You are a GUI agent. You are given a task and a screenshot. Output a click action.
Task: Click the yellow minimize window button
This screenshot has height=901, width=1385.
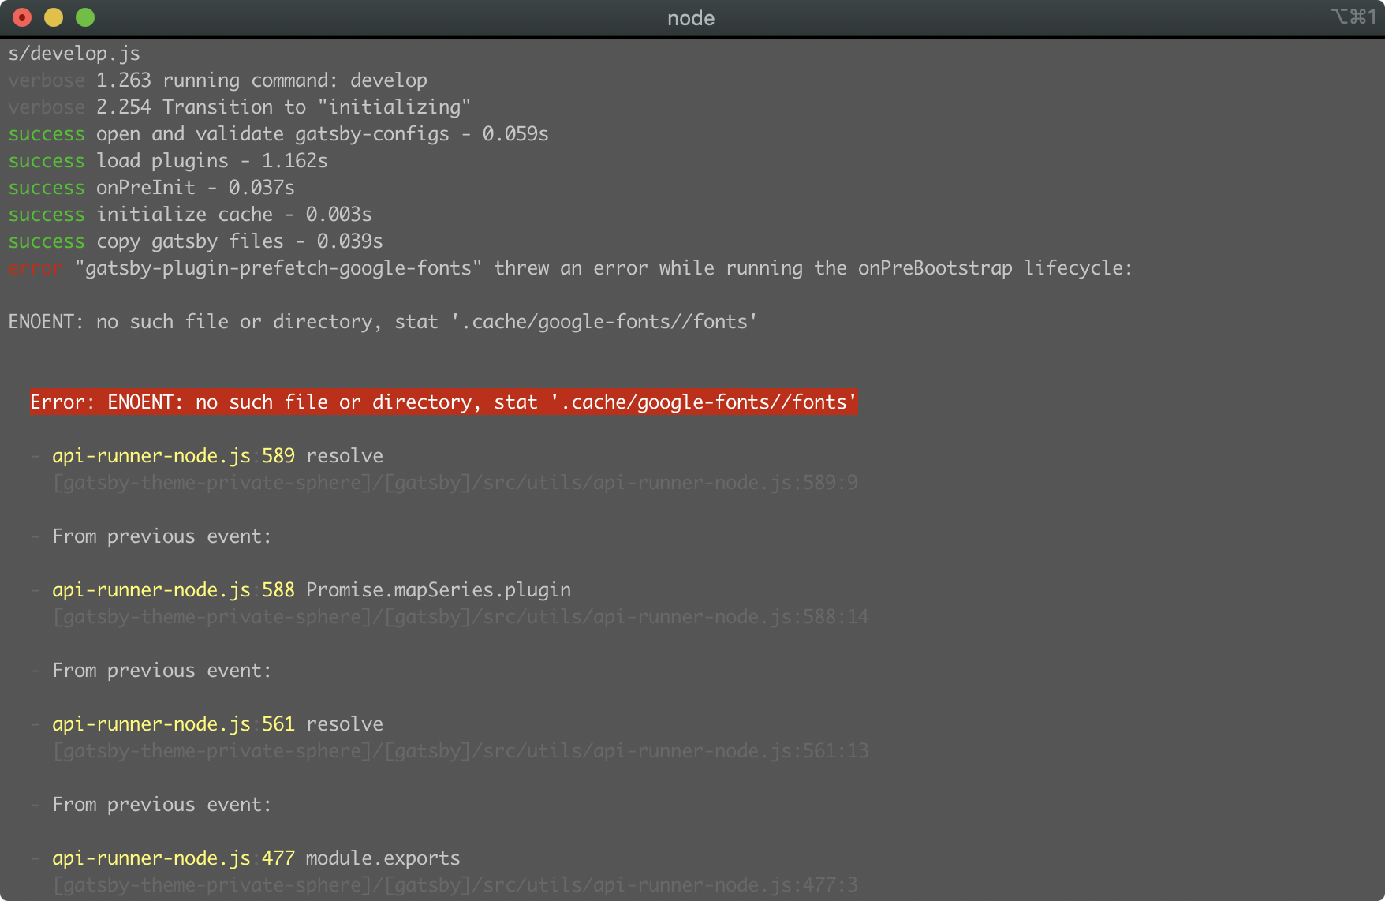pos(54,17)
